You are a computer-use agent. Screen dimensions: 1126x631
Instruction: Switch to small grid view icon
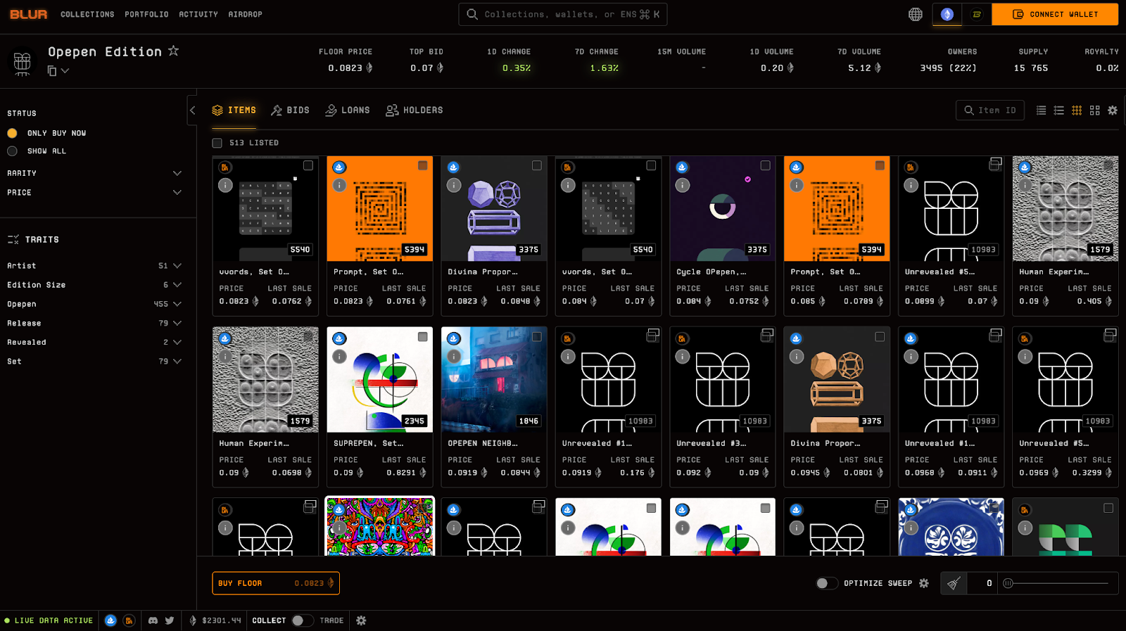(x=1077, y=110)
